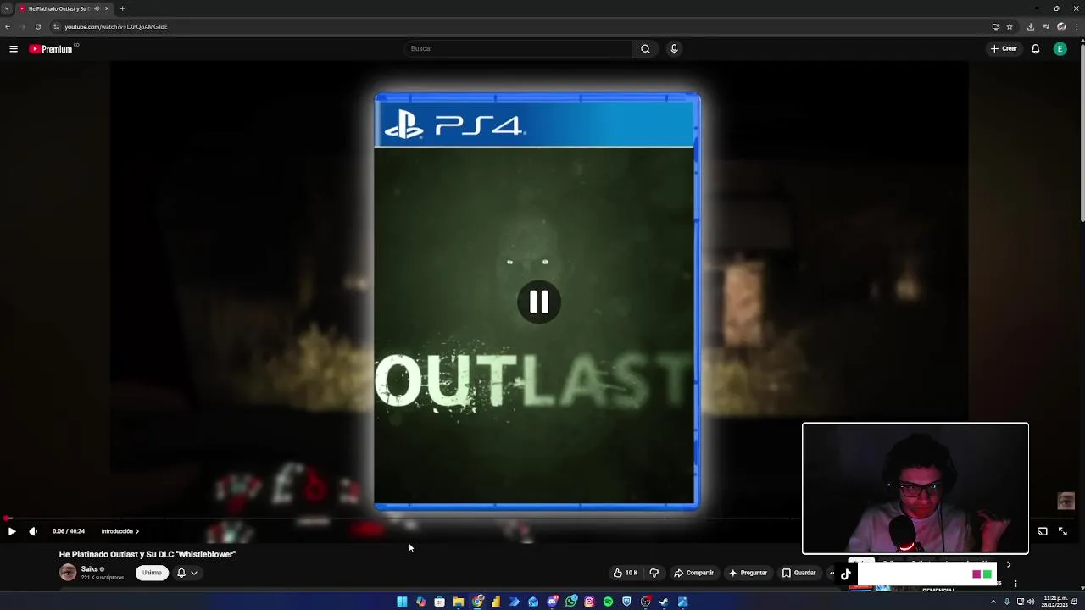Close the He Platinado Outlast tab
This screenshot has width=1085, height=610.
click(x=107, y=8)
